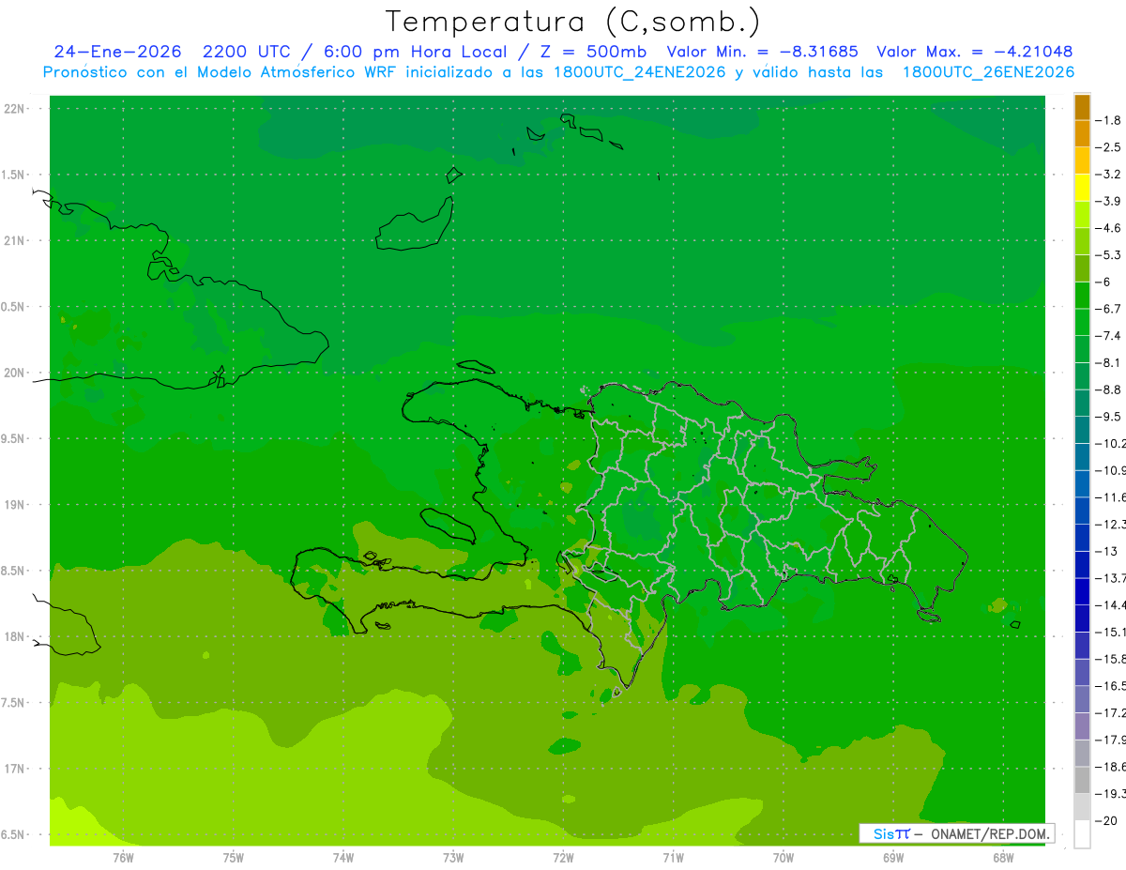The height and width of the screenshot is (870, 1126).
Task: Click the 72W longitude label
Action: coord(563,857)
